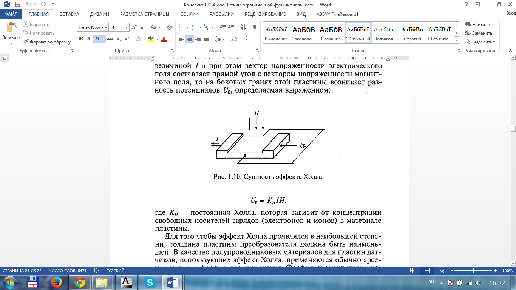The width and height of the screenshot is (516, 290).
Task: Click the sort (А-Я) icon
Action: point(242,27)
